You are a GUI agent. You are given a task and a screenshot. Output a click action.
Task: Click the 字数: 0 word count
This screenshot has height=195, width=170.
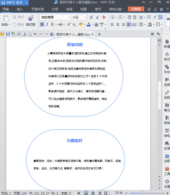click(x=66, y=193)
